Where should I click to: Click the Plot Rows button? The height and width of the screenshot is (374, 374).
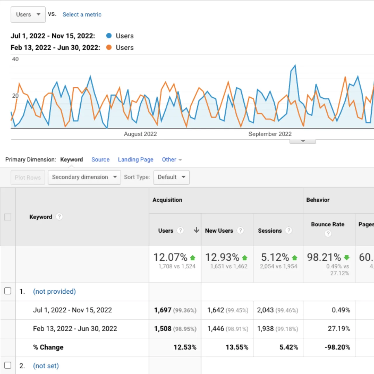click(28, 177)
